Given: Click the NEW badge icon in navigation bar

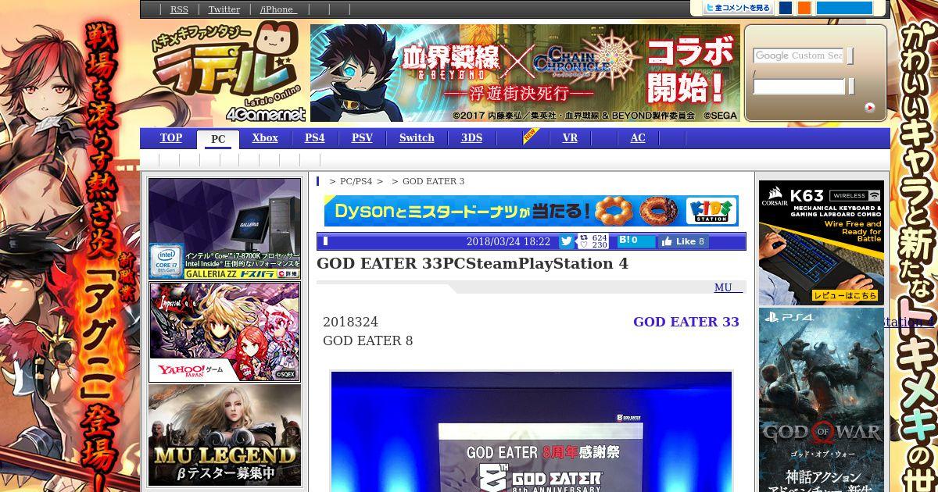Looking at the screenshot, I should pyautogui.click(x=532, y=137).
